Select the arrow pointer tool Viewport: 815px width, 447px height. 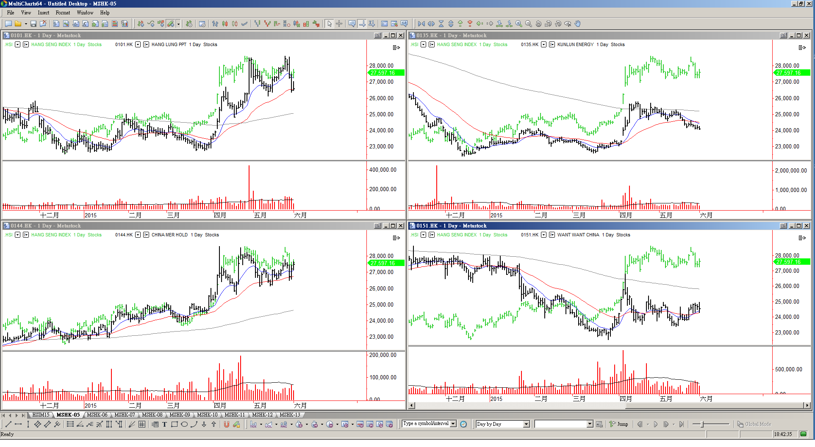pos(330,24)
